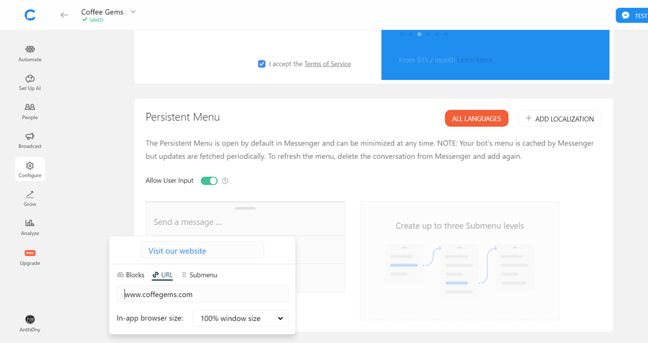Click the Allow User Input help icon
The width and height of the screenshot is (648, 343).
pyautogui.click(x=225, y=181)
